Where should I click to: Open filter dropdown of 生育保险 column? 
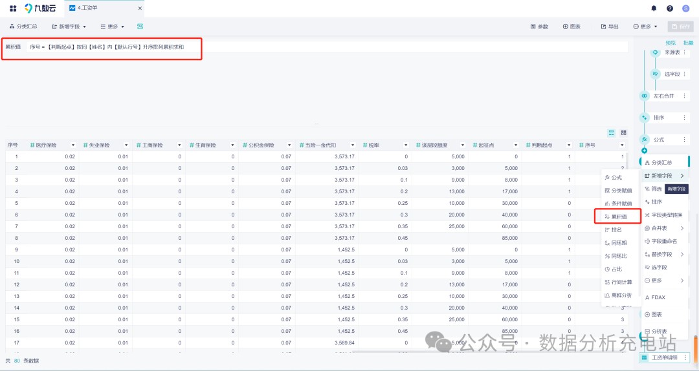[232, 145]
